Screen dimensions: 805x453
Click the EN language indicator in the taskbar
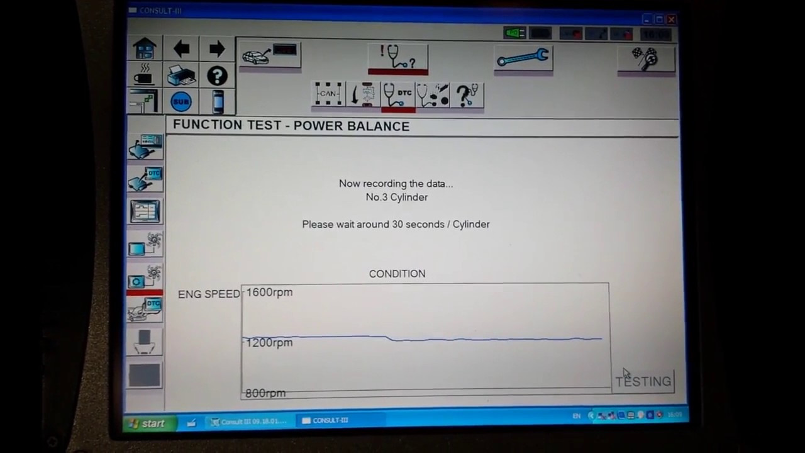(577, 416)
